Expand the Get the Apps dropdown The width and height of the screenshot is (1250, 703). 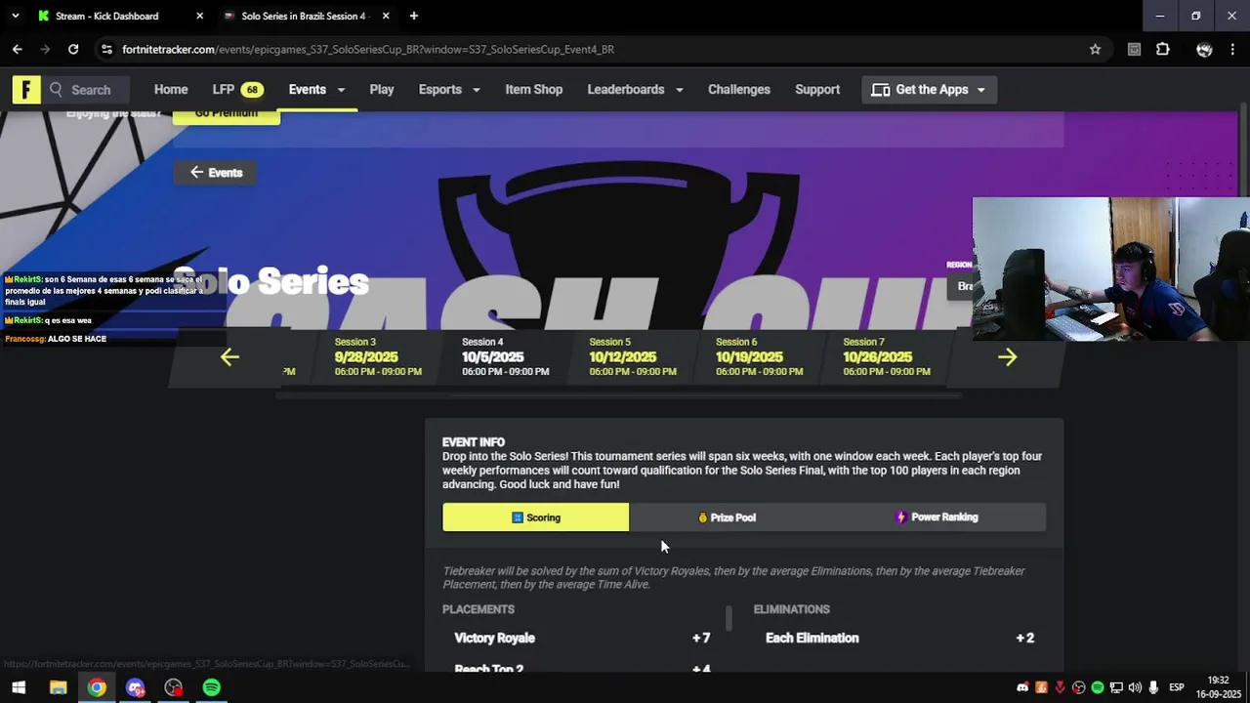[929, 90]
